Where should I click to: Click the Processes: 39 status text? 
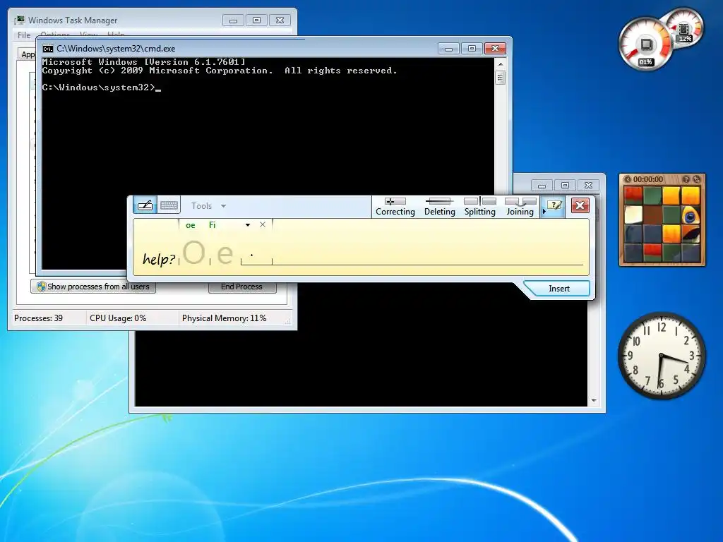pyautogui.click(x=38, y=318)
